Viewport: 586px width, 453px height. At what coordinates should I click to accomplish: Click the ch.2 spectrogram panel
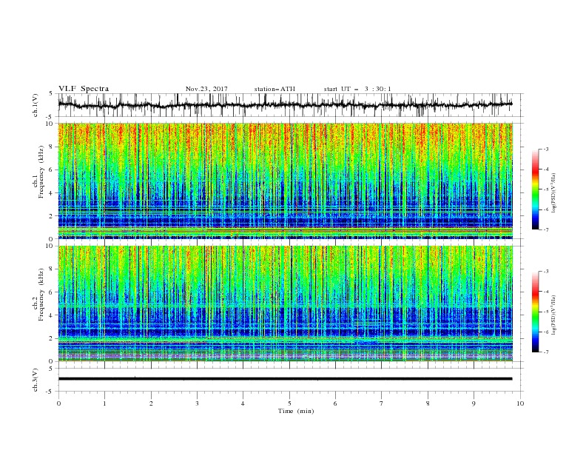pos(286,303)
